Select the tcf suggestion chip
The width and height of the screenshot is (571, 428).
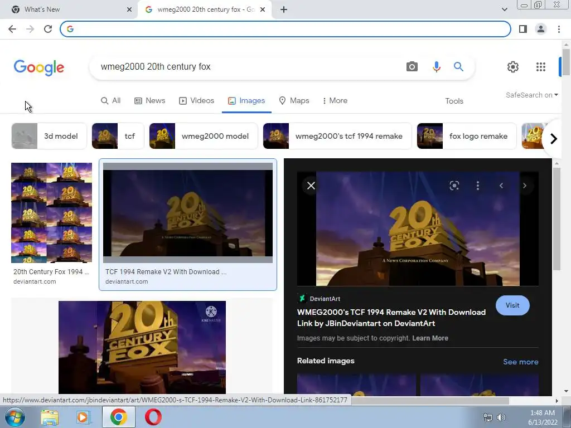[x=118, y=136]
